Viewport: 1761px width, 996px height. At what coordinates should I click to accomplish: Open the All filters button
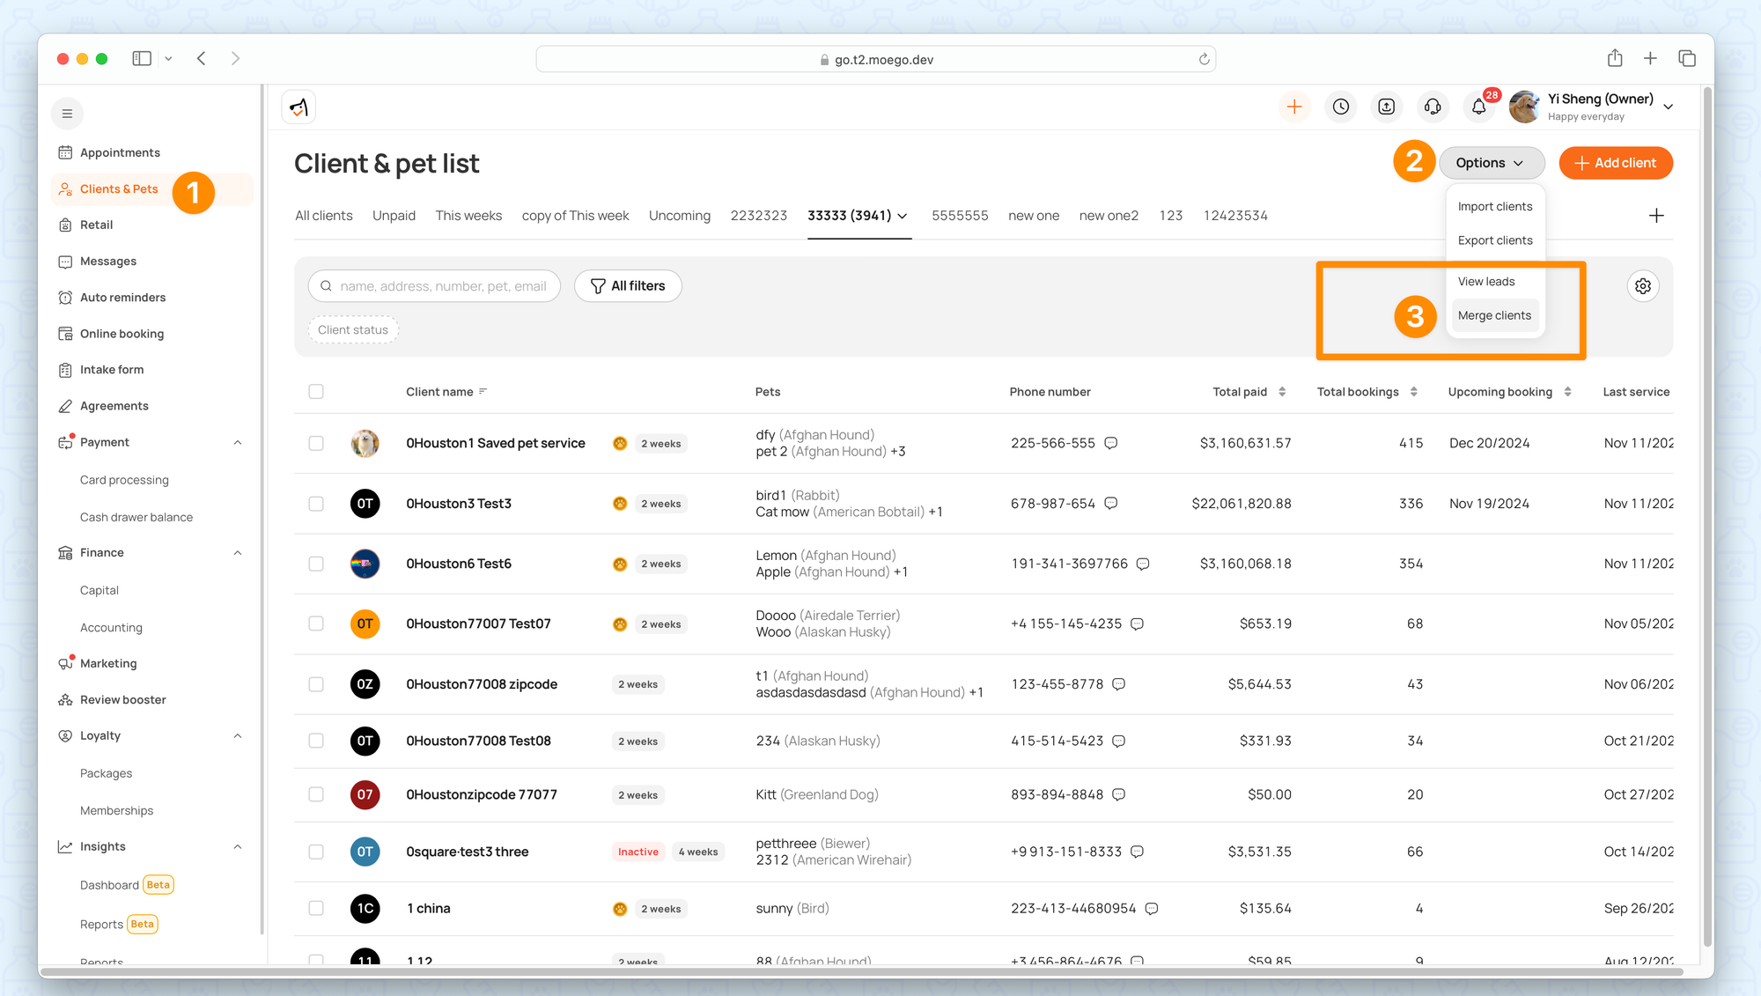coord(628,286)
